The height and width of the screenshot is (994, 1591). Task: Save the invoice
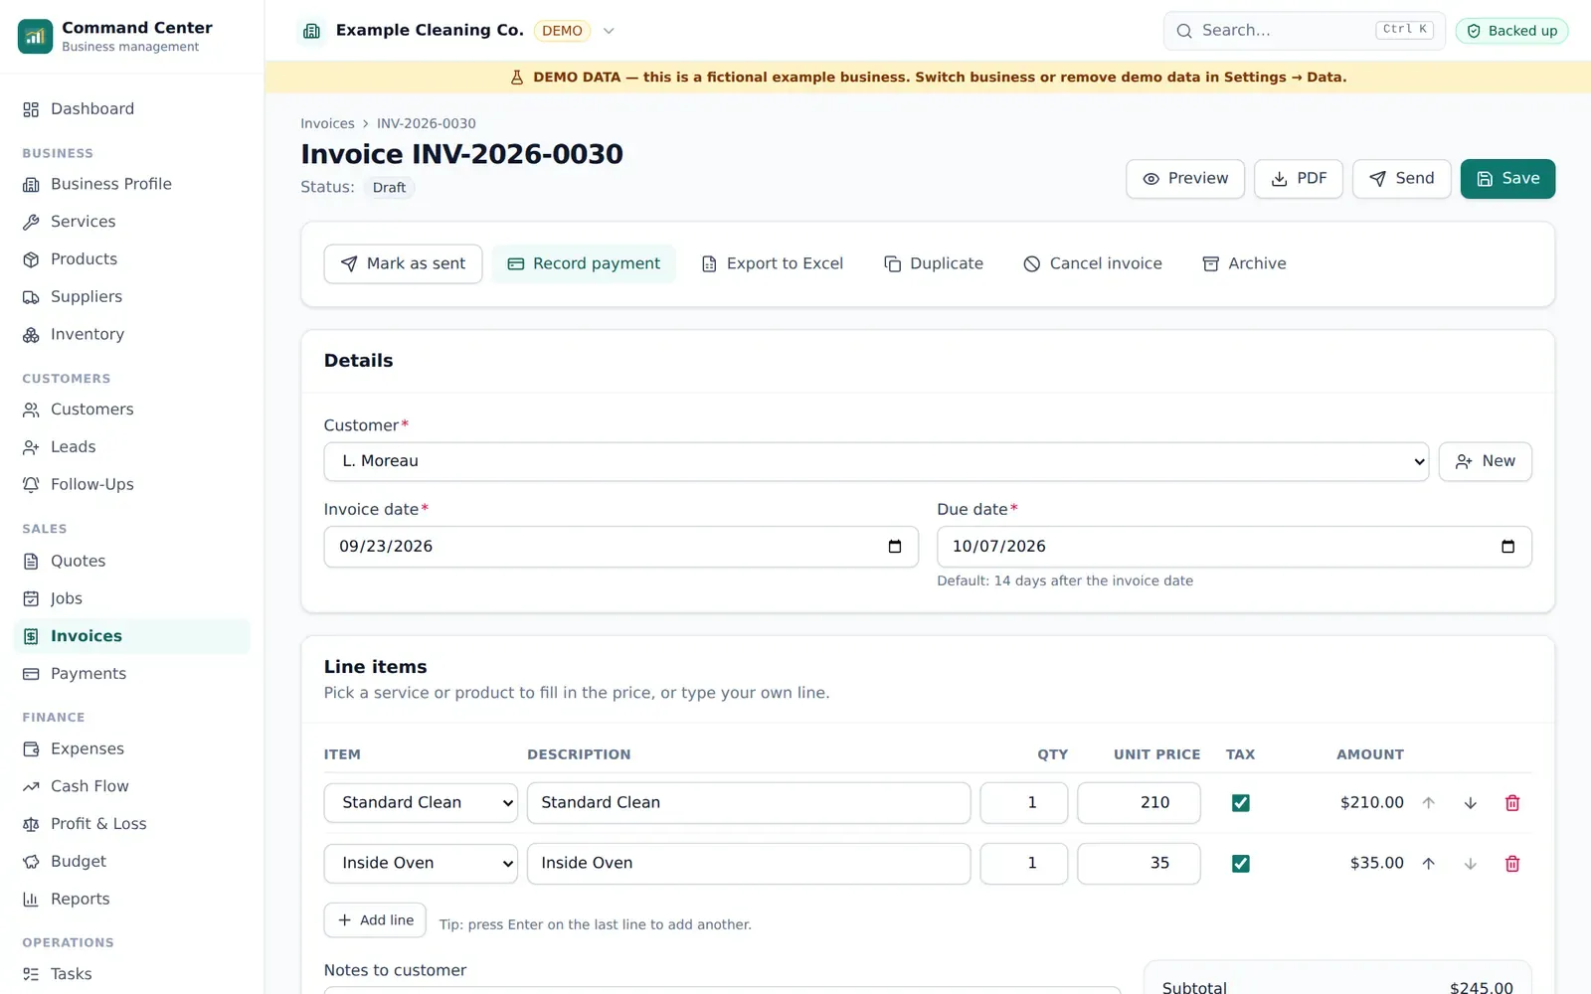pyautogui.click(x=1507, y=179)
